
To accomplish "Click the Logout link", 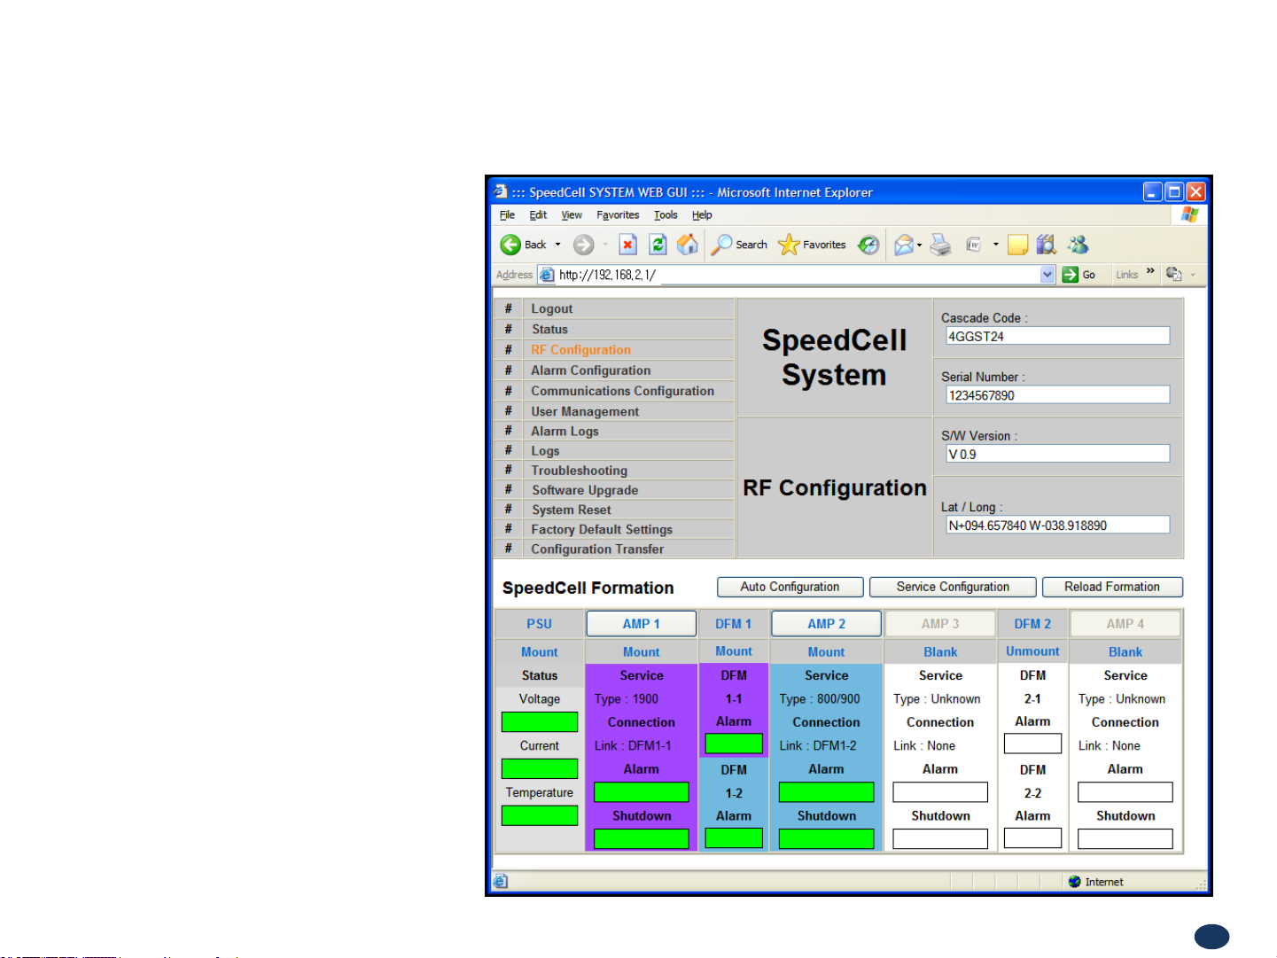I will coord(552,308).
